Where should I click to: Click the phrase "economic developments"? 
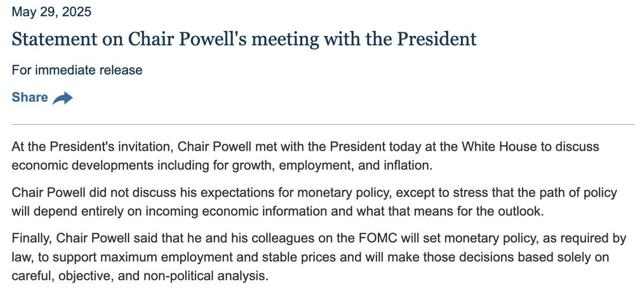(x=77, y=166)
